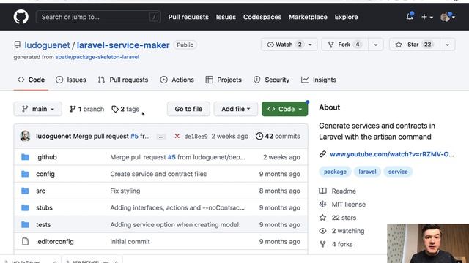
Task: Star the repository
Action: coord(415,45)
